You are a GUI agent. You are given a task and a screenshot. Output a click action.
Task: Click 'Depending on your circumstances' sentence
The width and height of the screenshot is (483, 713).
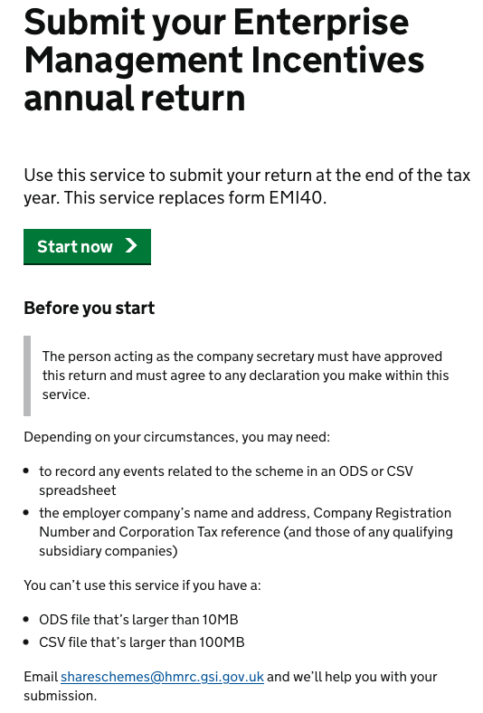[x=176, y=437]
